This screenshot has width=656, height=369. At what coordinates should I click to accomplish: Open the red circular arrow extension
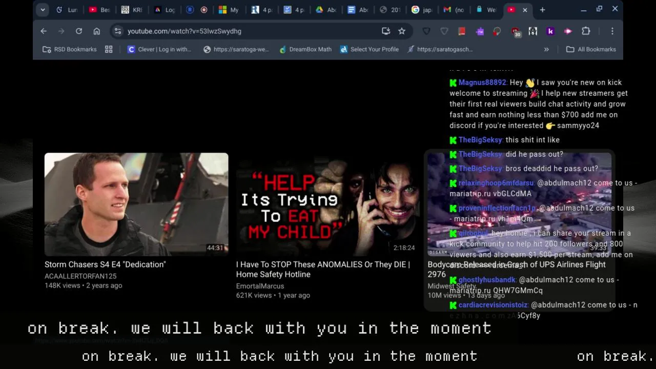[497, 31]
